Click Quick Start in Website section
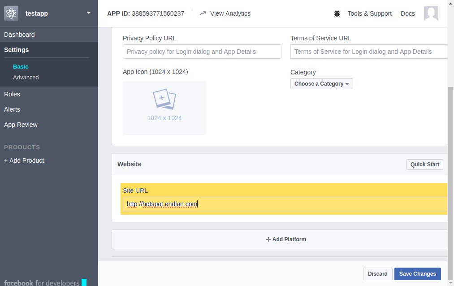Image resolution: width=454 pixels, height=286 pixels. [424, 165]
